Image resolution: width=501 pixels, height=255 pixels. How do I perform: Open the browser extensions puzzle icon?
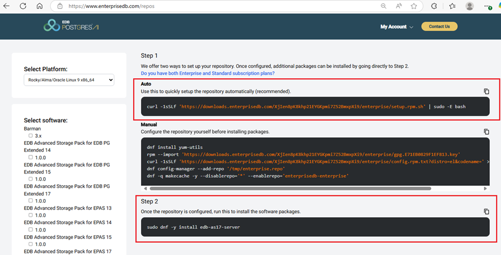434,6
